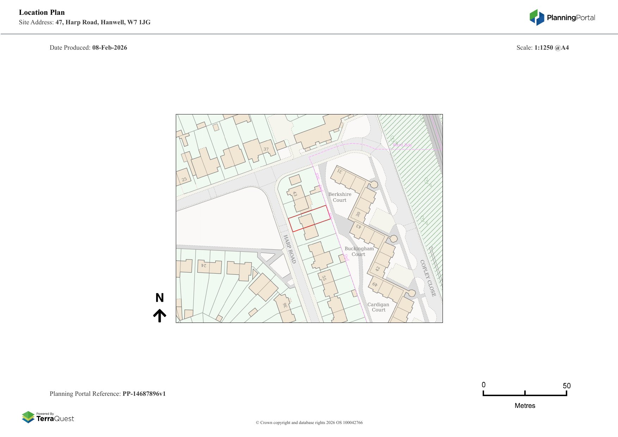Click the 50 metre scale bar
The height and width of the screenshot is (437, 618).
click(525, 394)
